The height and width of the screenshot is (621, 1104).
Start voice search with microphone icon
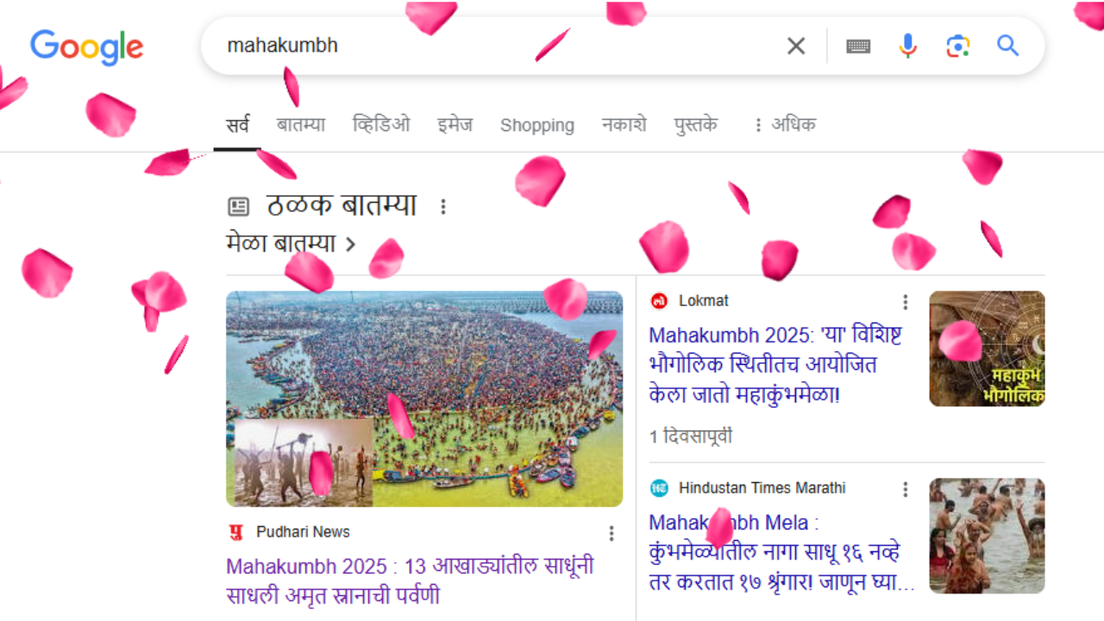pos(907,46)
